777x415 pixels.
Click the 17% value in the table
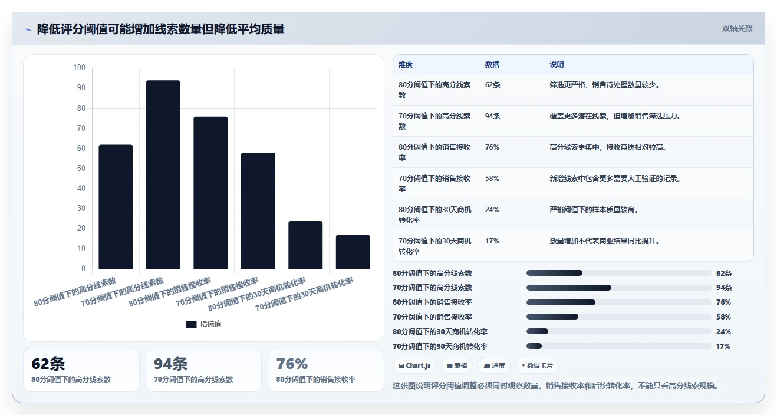pyautogui.click(x=492, y=241)
